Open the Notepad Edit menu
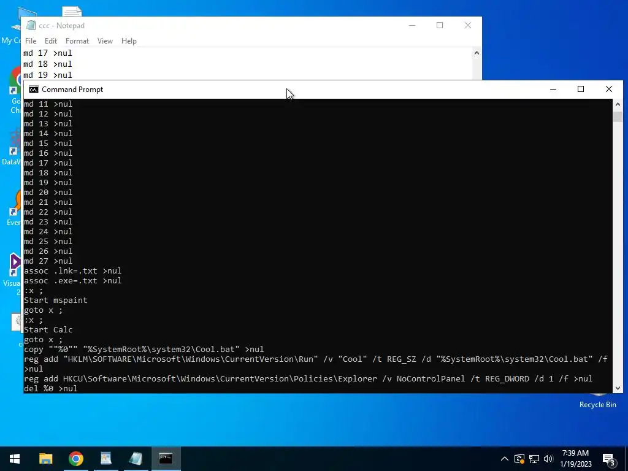 [50, 41]
